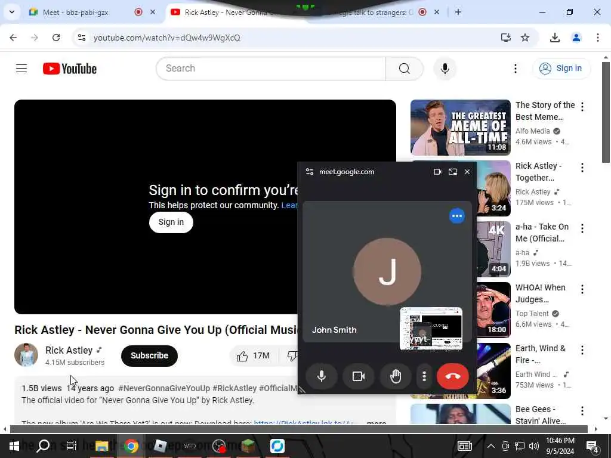This screenshot has width=611, height=458.
Task: Return to tab from Meet picture-in-picture
Action: tap(452, 172)
